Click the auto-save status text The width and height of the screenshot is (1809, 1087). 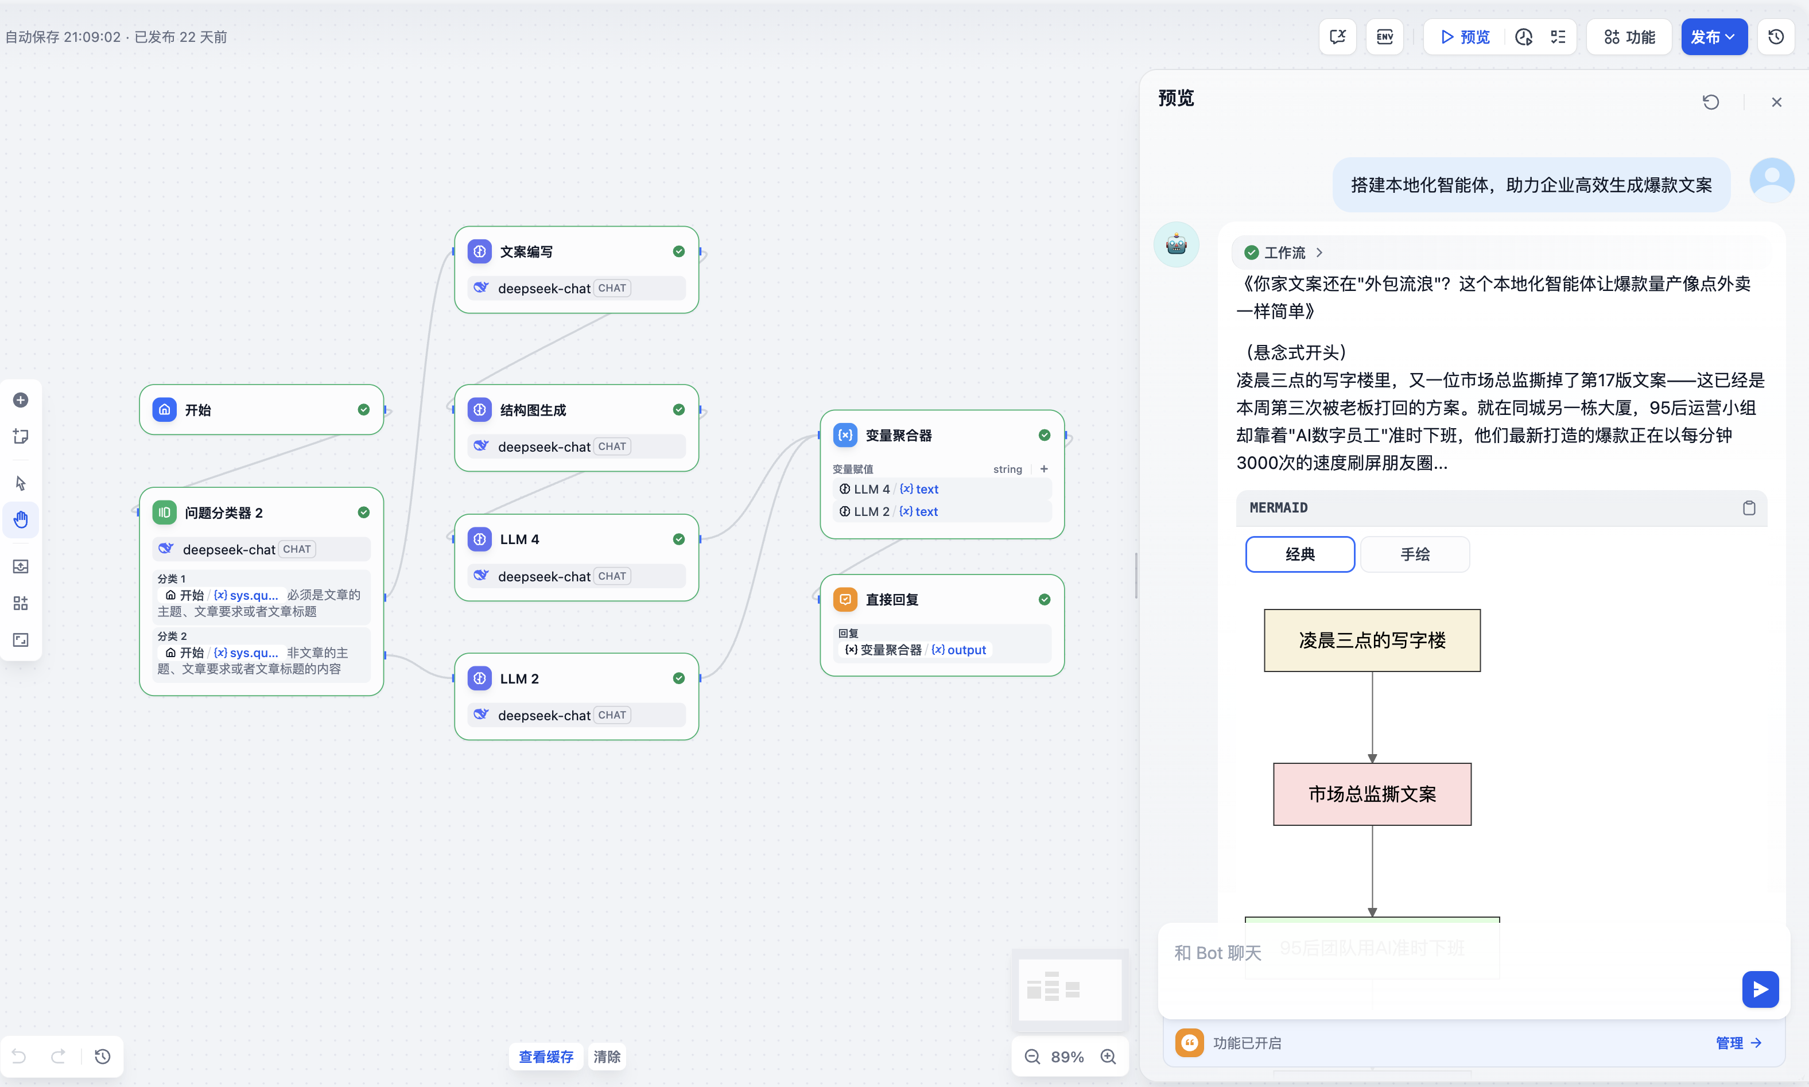tap(116, 37)
